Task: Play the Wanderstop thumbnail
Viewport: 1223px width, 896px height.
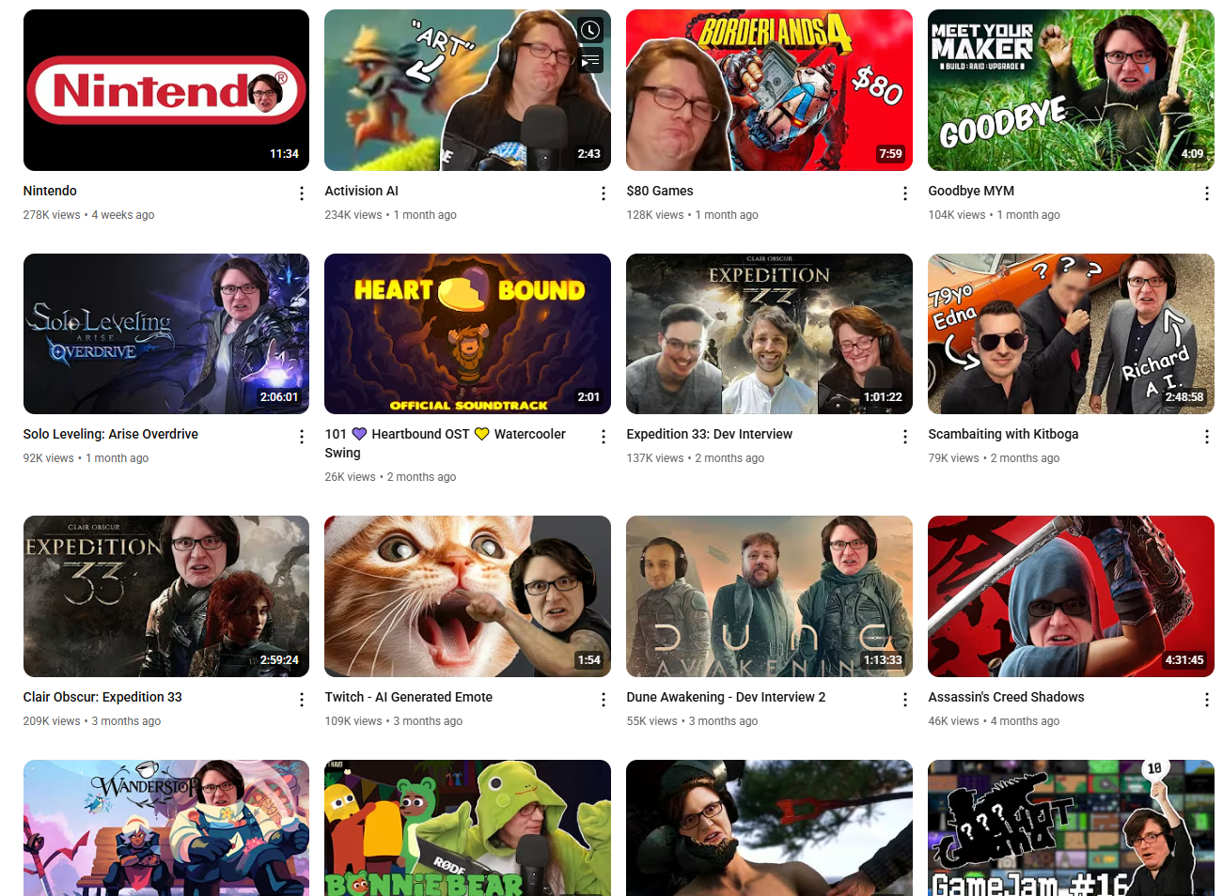Action: click(x=166, y=827)
